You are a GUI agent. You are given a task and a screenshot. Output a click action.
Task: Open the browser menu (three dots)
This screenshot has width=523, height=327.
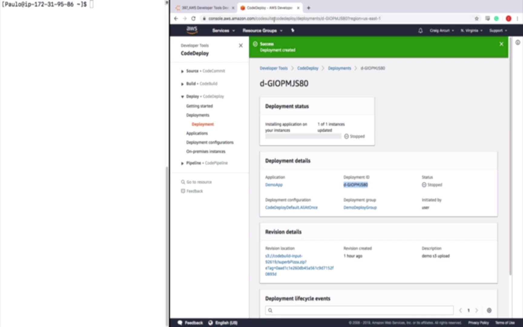517,18
